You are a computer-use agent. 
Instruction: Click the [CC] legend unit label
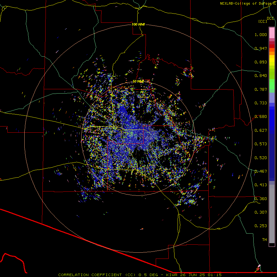pyautogui.click(x=263, y=21)
